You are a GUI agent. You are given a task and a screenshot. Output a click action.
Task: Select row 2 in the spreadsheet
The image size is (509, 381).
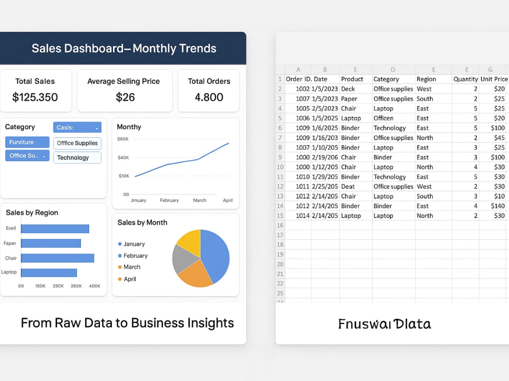click(x=279, y=89)
